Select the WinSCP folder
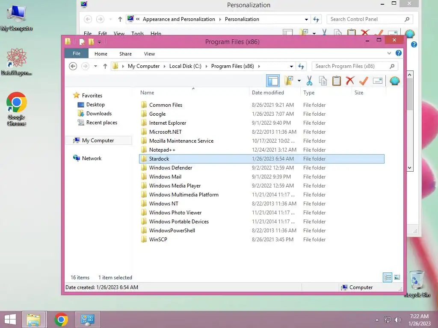The height and width of the screenshot is (328, 438). pos(262,239)
